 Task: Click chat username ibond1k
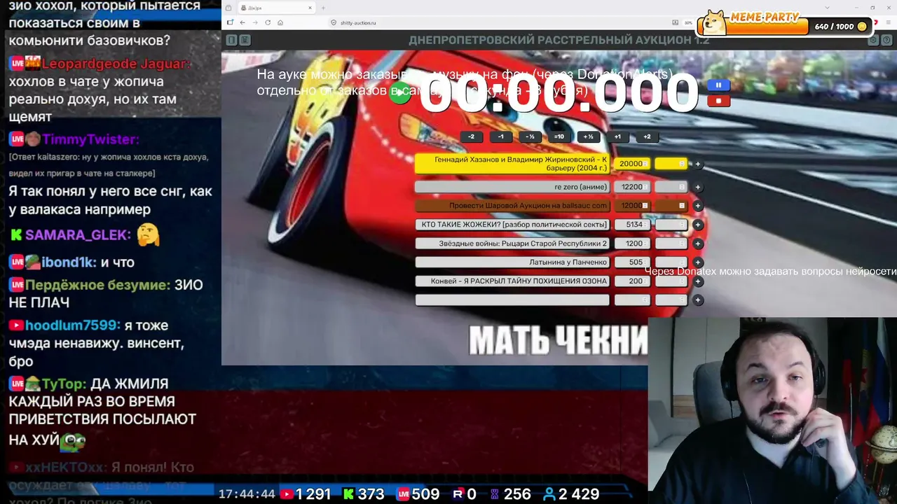69,262
